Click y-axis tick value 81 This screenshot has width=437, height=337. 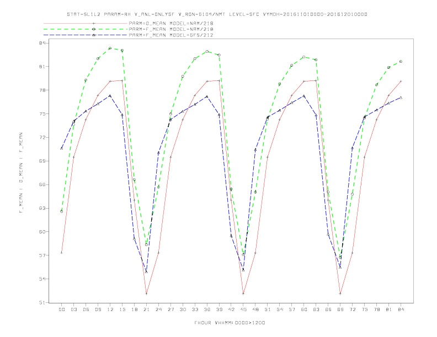(x=42, y=67)
